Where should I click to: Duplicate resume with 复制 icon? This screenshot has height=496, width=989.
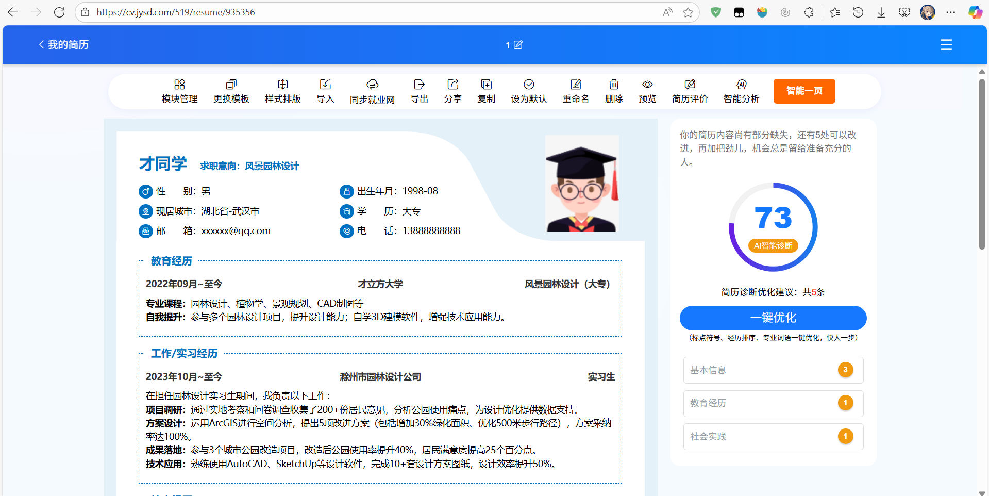(485, 91)
